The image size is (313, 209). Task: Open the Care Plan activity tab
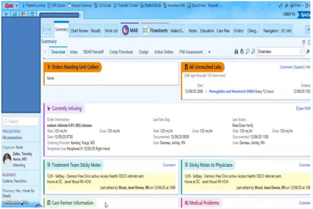(223, 31)
